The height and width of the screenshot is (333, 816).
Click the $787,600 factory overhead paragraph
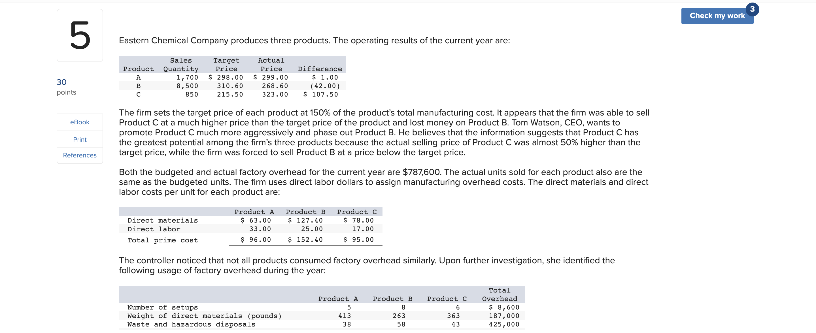(384, 182)
